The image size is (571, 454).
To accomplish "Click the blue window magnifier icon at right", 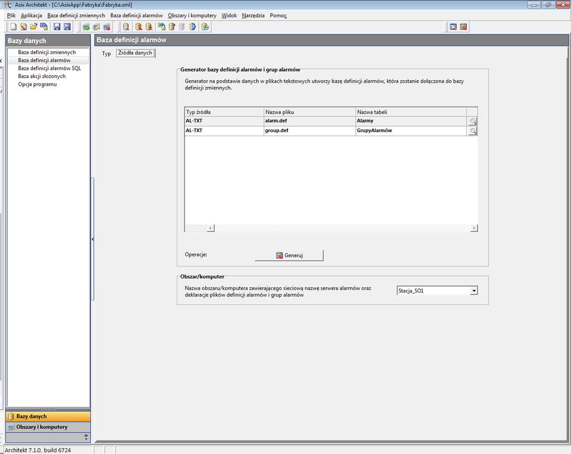I will (x=453, y=27).
